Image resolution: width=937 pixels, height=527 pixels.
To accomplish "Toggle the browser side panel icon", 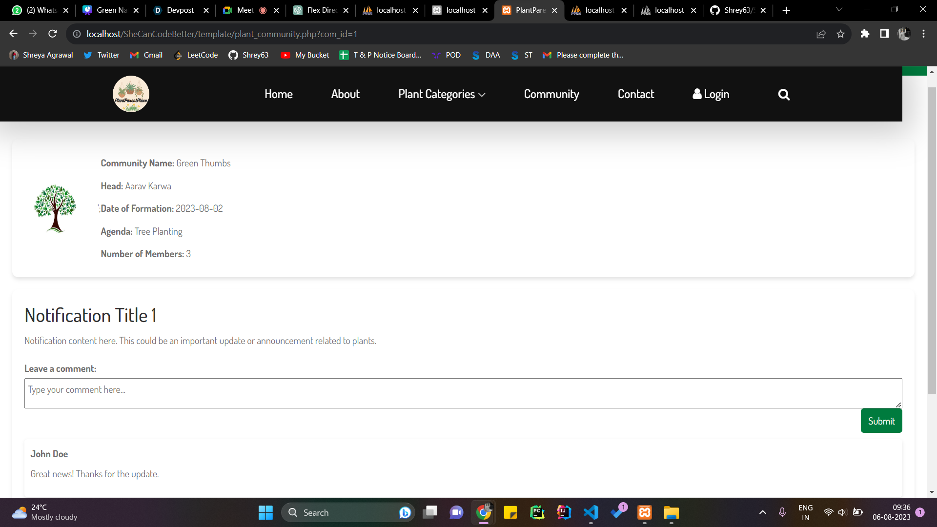I will coord(884,34).
